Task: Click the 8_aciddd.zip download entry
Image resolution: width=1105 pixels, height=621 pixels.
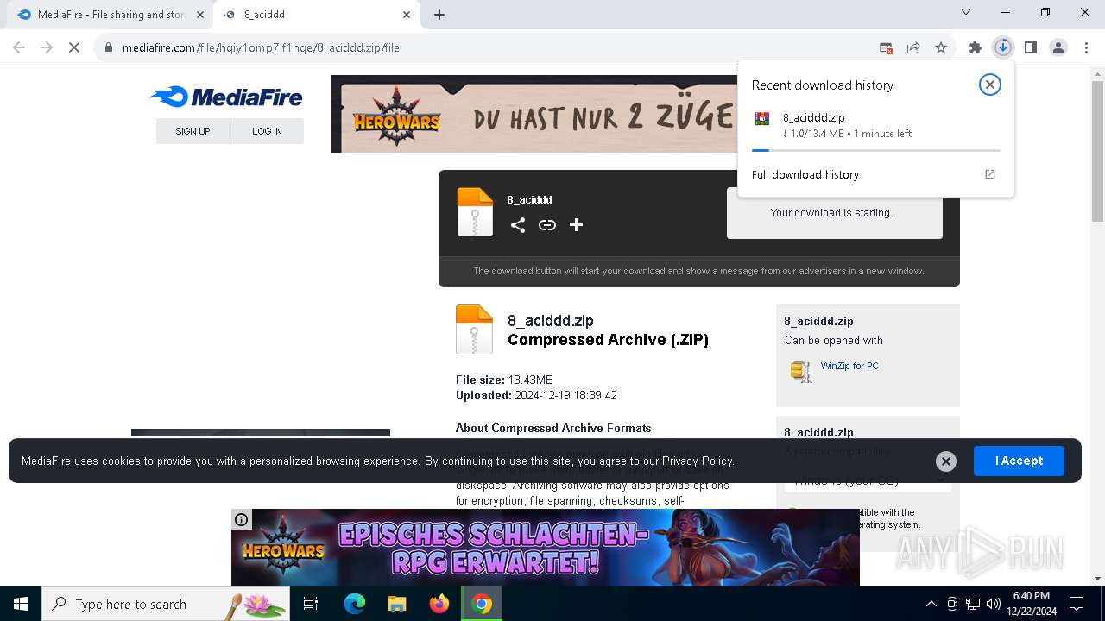Action: point(875,126)
